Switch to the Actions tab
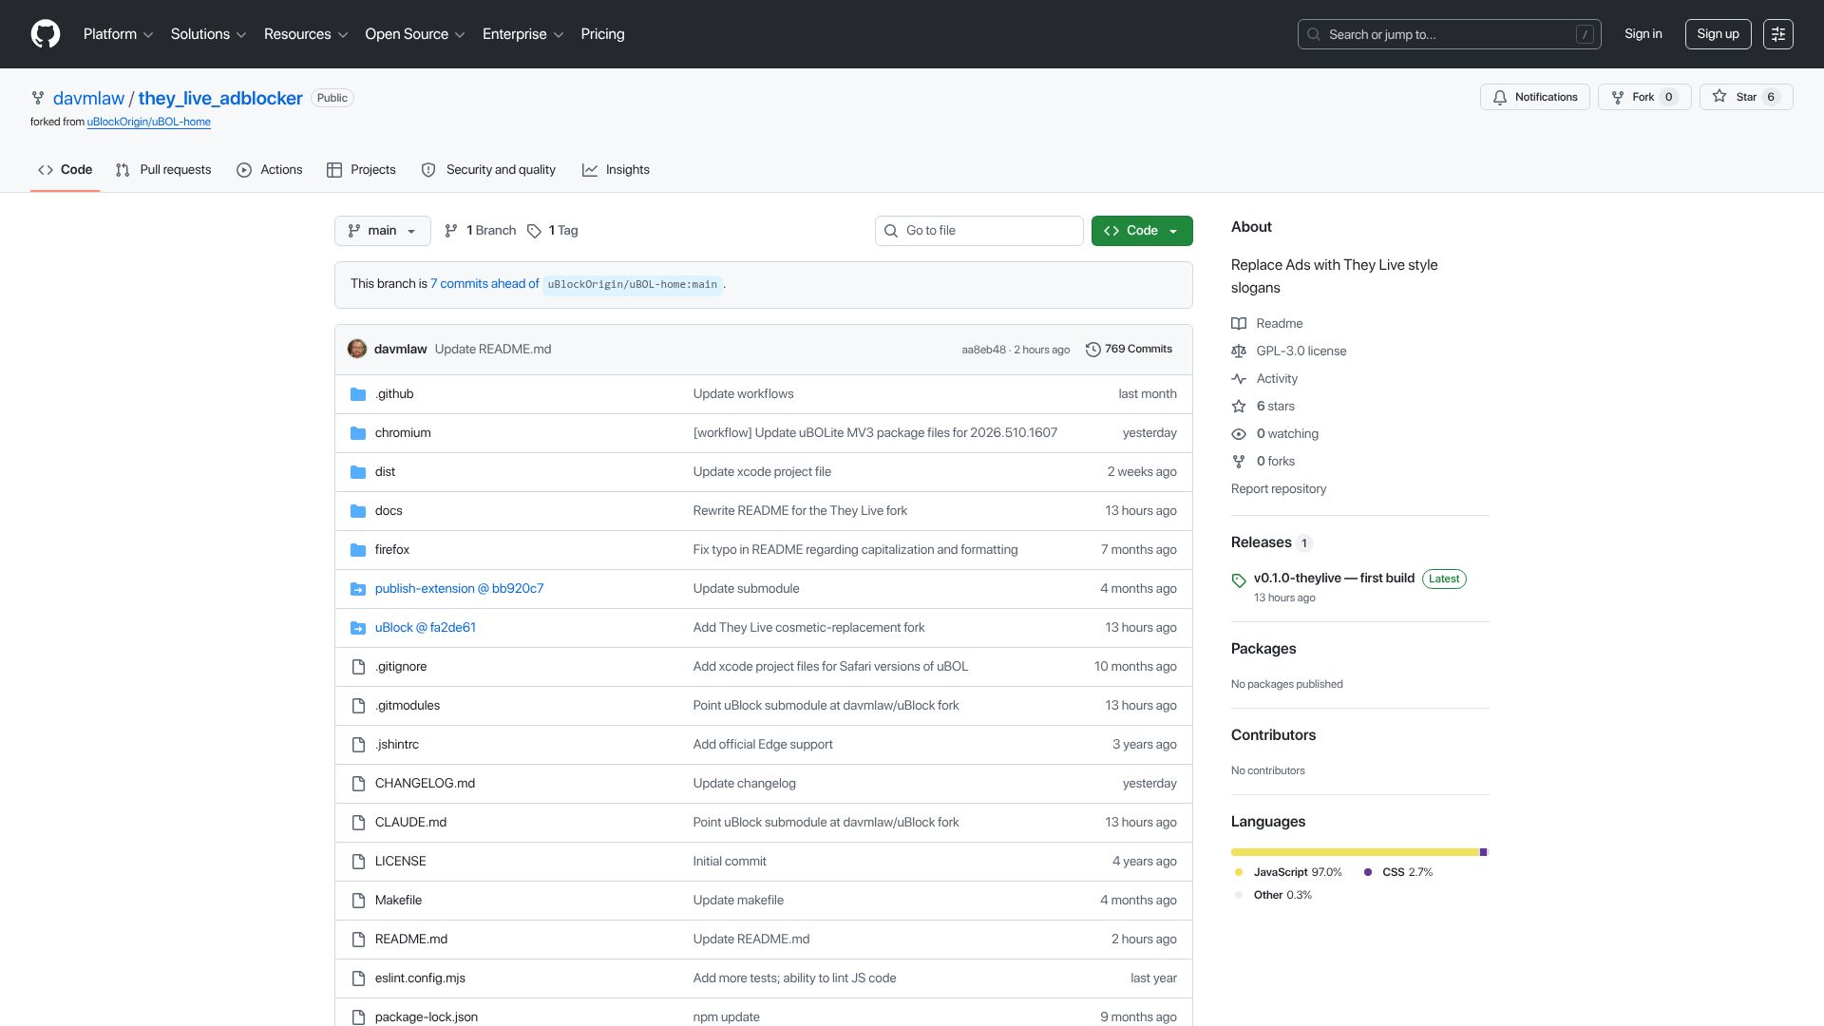 click(x=270, y=170)
